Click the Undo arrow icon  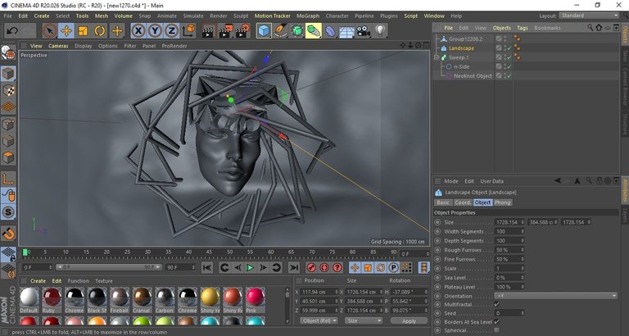(x=12, y=31)
